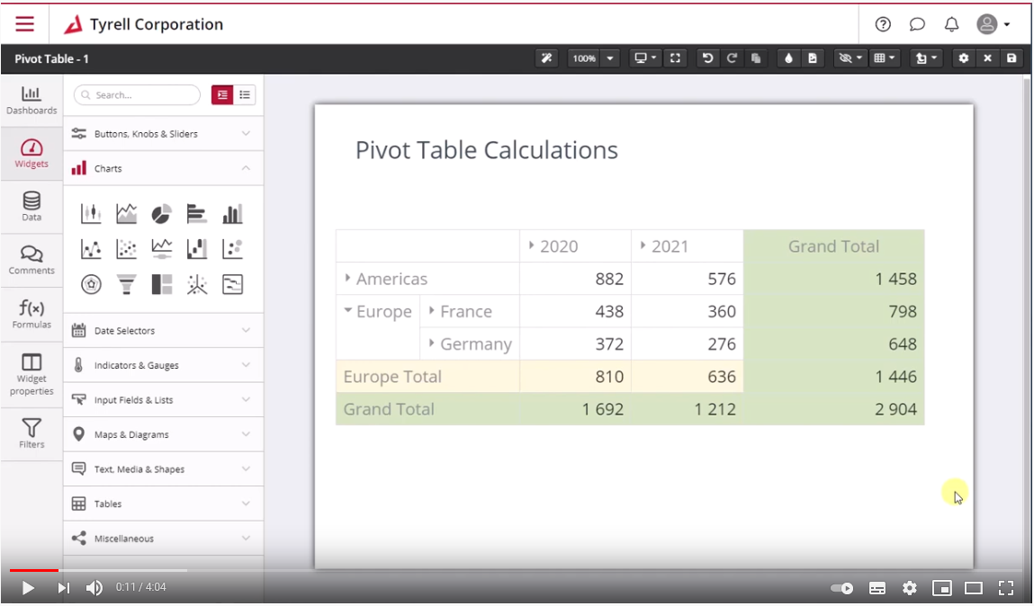1034x606 pixels.
Task: Open the help question mark icon
Action: pyautogui.click(x=883, y=24)
